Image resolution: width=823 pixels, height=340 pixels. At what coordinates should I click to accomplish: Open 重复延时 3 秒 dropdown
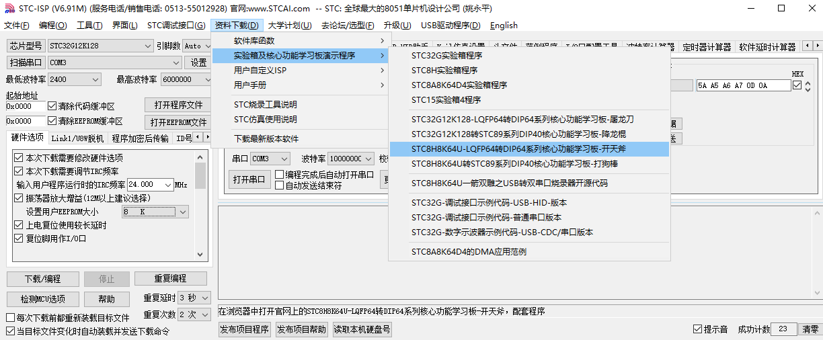click(195, 298)
